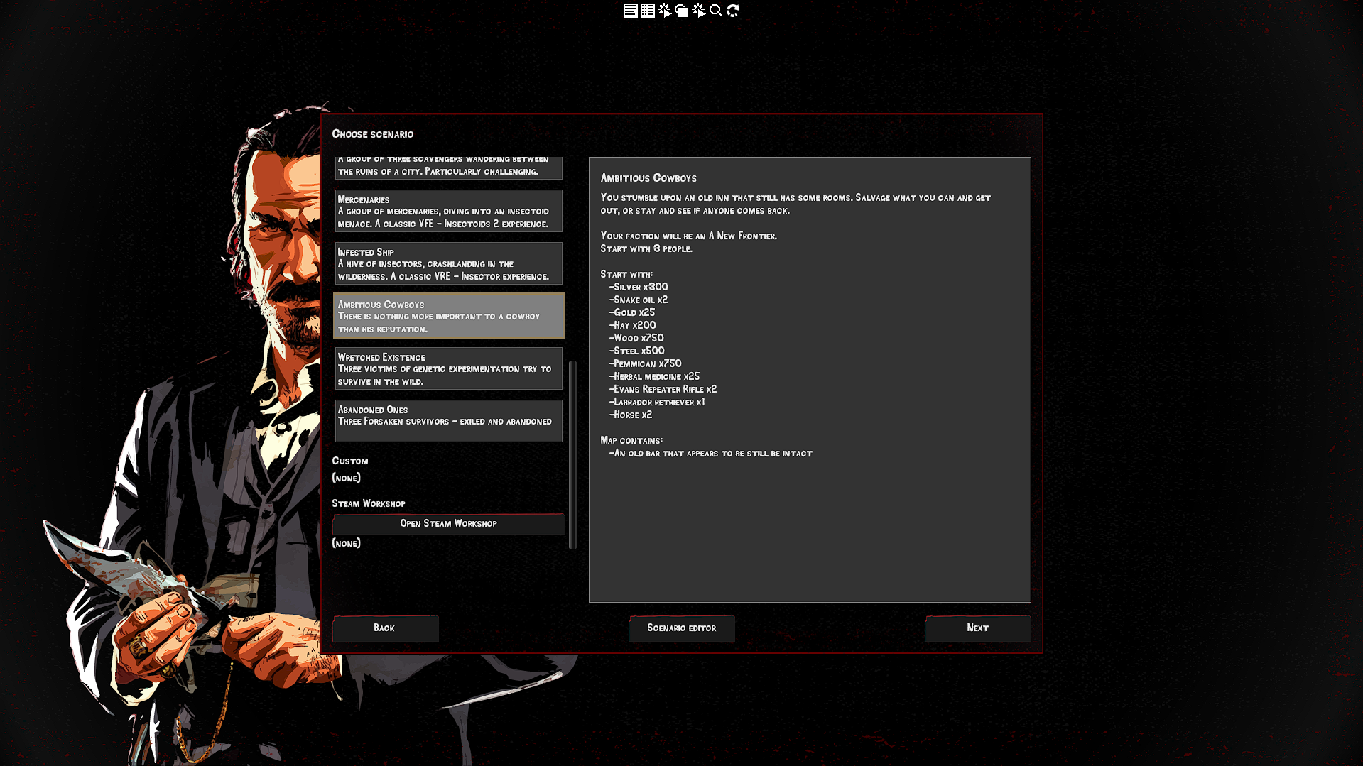Click the Labrador retriever x1 entry
The image size is (1363, 766).
pyautogui.click(x=658, y=403)
